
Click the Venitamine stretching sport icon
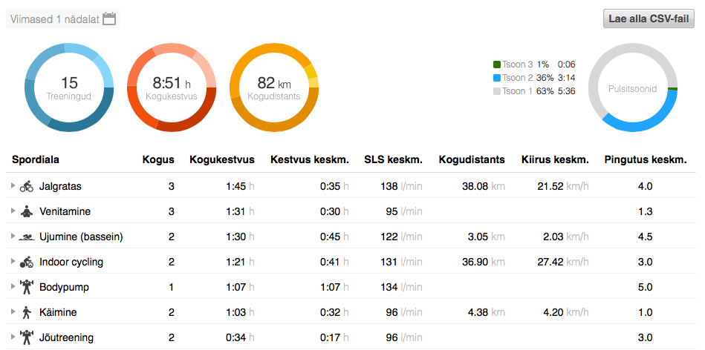pos(27,211)
